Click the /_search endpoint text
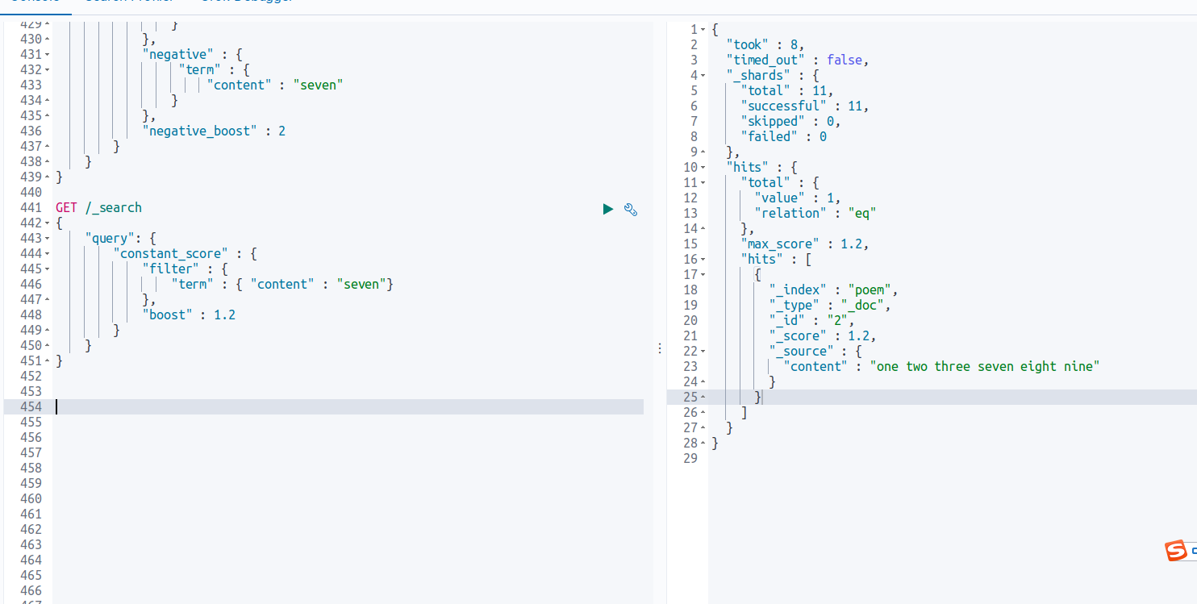This screenshot has height=604, width=1197. point(113,208)
